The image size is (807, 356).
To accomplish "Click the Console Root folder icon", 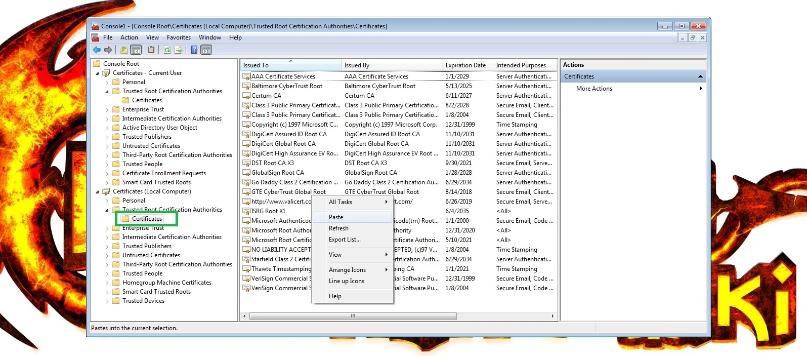I will pyautogui.click(x=97, y=64).
